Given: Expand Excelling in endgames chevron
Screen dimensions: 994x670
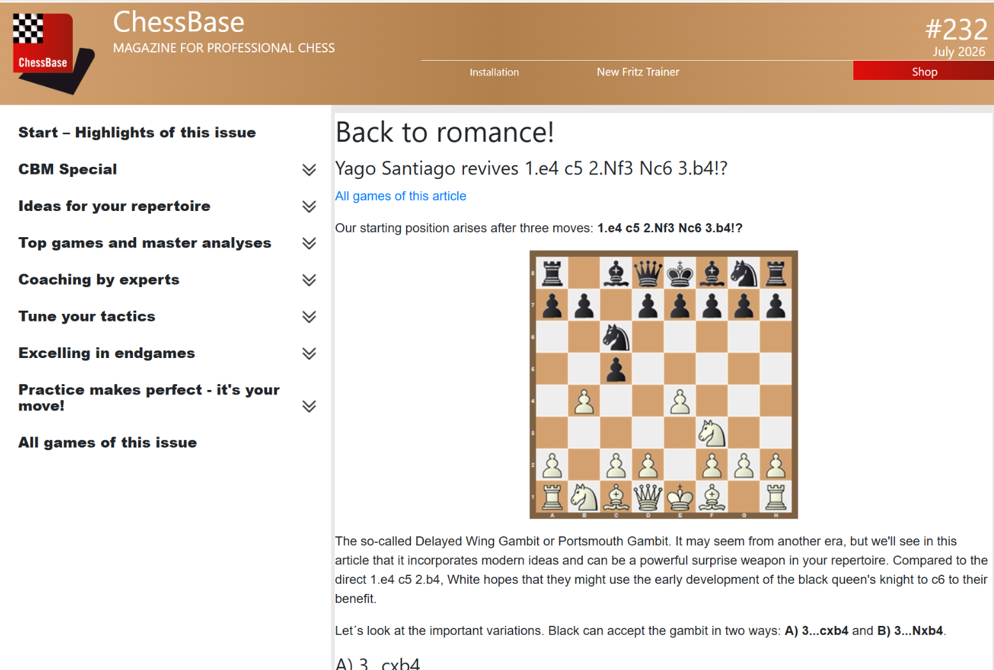Looking at the screenshot, I should (309, 353).
